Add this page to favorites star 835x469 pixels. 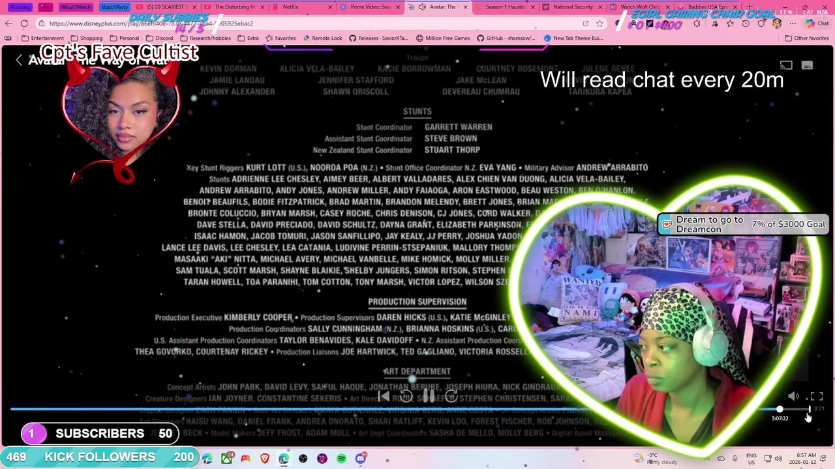click(x=600, y=23)
